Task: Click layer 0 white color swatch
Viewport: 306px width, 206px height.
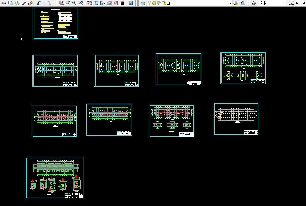Action: coord(168,3)
